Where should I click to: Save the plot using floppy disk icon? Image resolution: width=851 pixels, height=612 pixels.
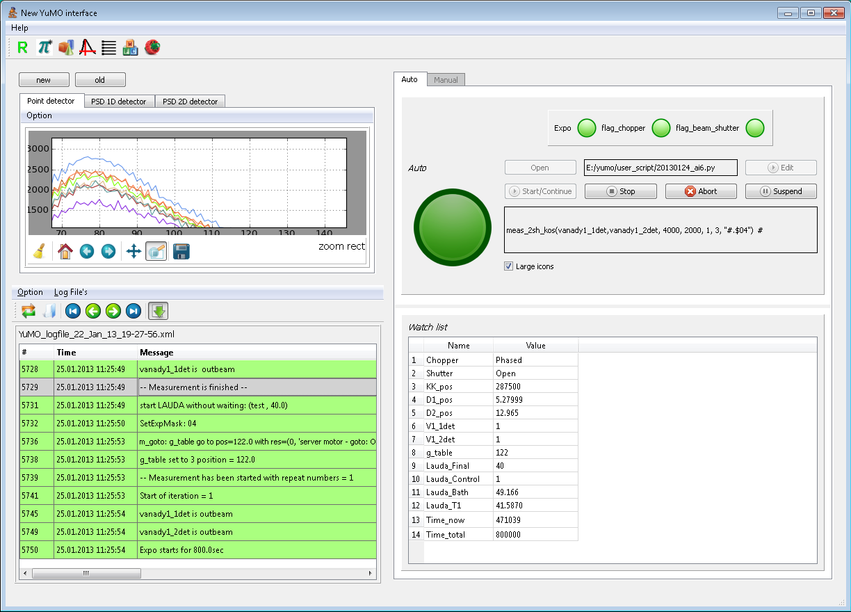(181, 251)
